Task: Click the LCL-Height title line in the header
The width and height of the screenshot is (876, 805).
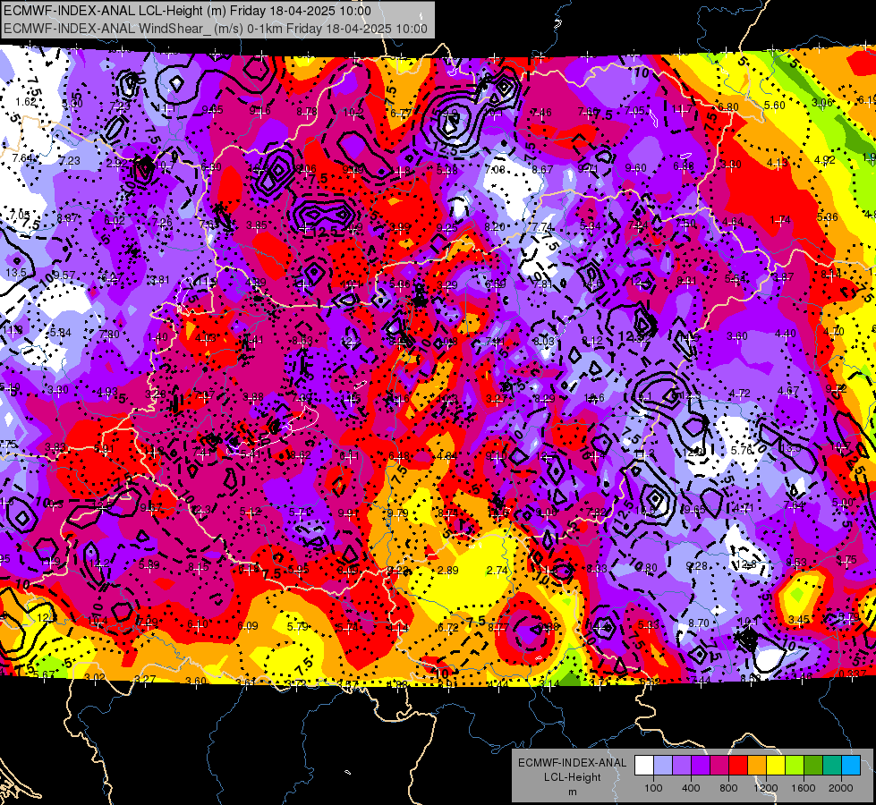Action: [187, 11]
